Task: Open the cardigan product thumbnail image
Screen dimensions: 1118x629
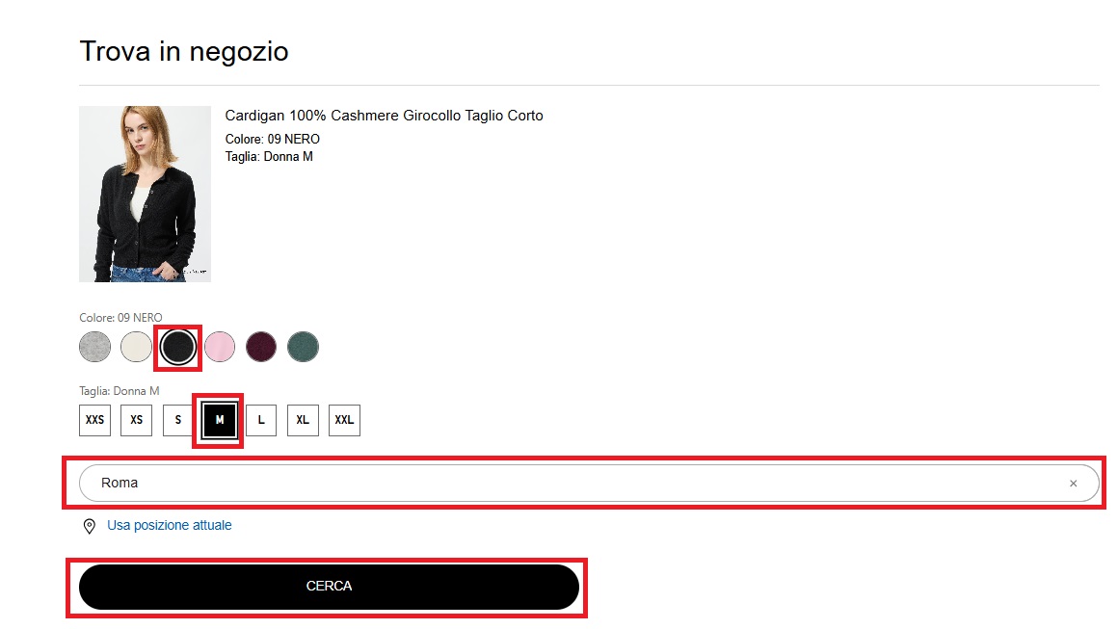Action: click(145, 194)
